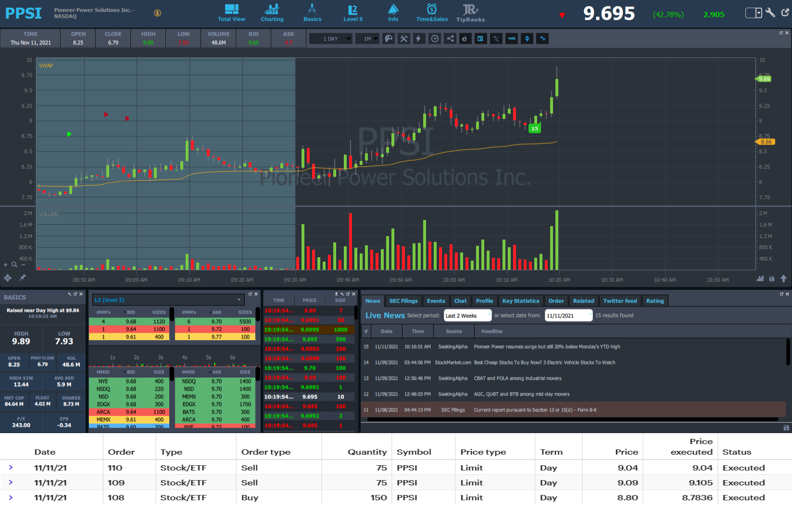Click the share icon in chart toolbar

click(450, 39)
